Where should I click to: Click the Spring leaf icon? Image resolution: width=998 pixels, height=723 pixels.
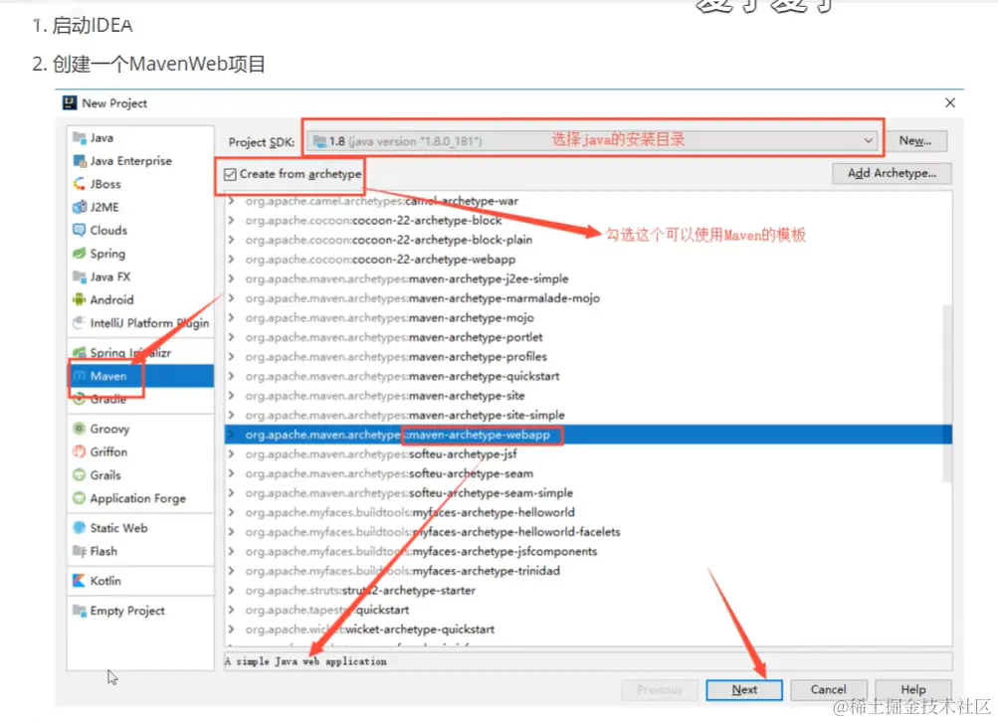coord(80,253)
